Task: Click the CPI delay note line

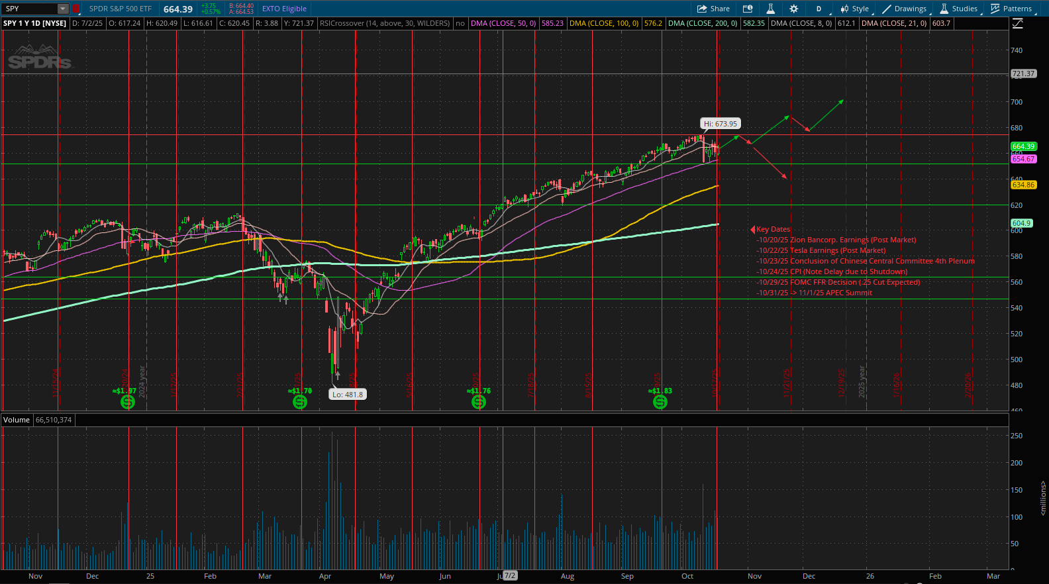Action: pos(832,271)
